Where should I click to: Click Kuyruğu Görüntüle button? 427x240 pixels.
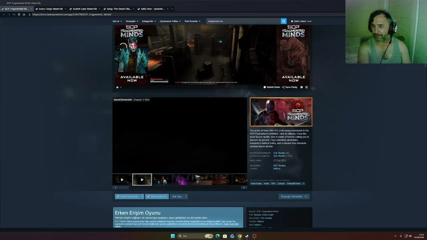294,197
